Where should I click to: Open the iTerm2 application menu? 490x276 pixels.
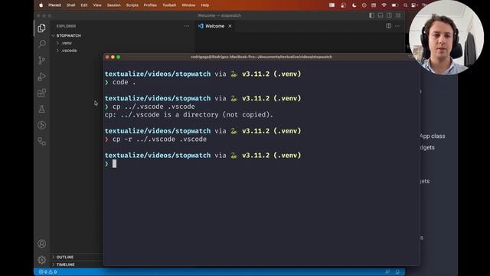[54, 5]
